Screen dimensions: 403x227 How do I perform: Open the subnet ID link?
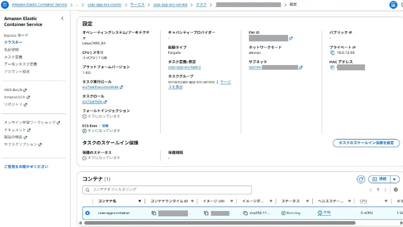[273, 67]
